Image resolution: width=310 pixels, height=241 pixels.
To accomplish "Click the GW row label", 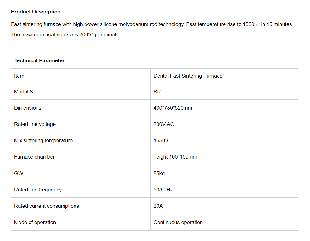I will tap(19, 173).
